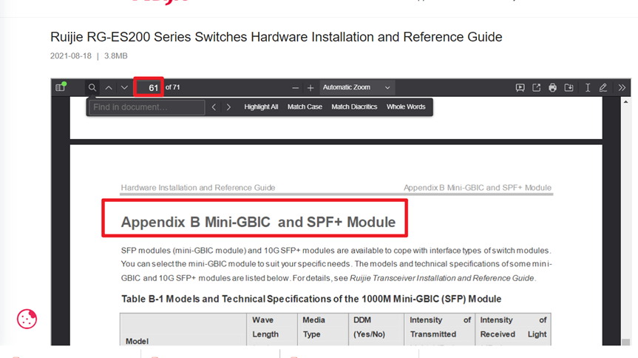Toggle the PDF viewer sidebar
Screen dimensions: 638x358
61,87
